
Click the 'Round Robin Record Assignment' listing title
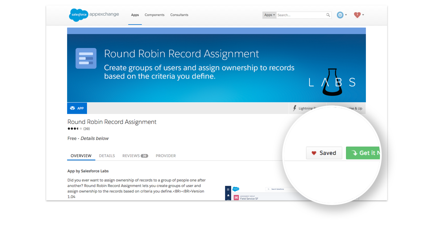pos(112,122)
